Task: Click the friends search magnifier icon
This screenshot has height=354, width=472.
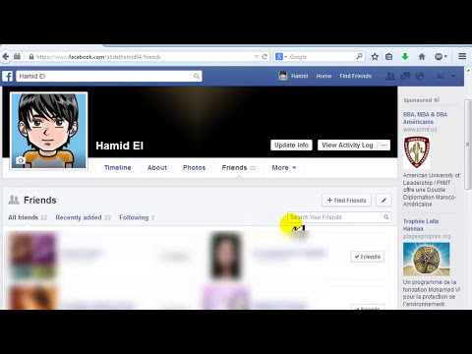Action: [386, 217]
